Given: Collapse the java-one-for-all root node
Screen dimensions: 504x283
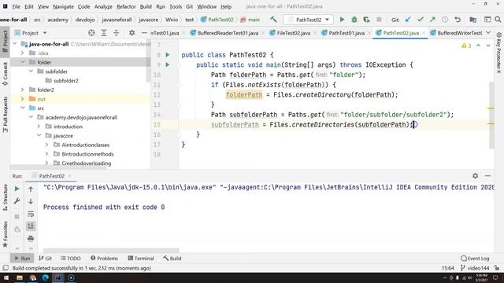Looking at the screenshot, I should (x=14, y=44).
